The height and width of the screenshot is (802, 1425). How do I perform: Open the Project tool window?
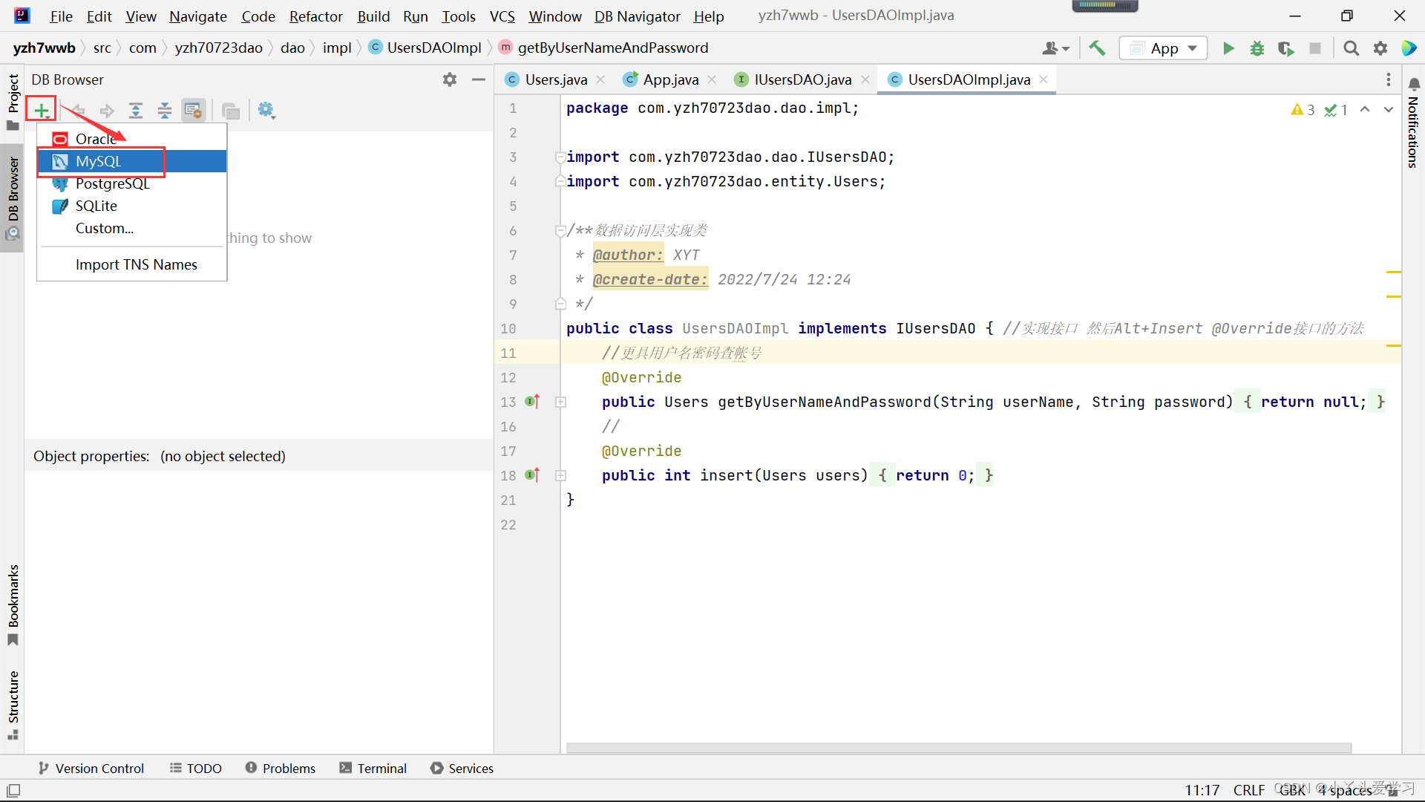[13, 102]
